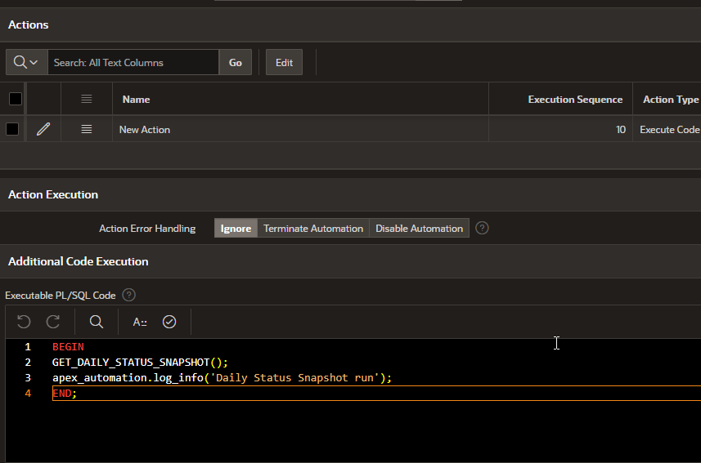The image size is (701, 463).
Task: Open the search column selector dropdown
Action: coord(26,62)
